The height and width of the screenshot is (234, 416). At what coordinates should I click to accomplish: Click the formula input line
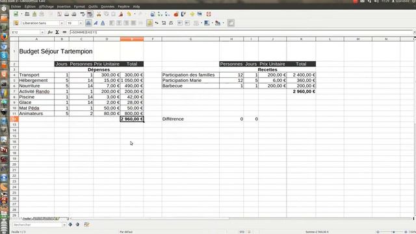(x=241, y=32)
